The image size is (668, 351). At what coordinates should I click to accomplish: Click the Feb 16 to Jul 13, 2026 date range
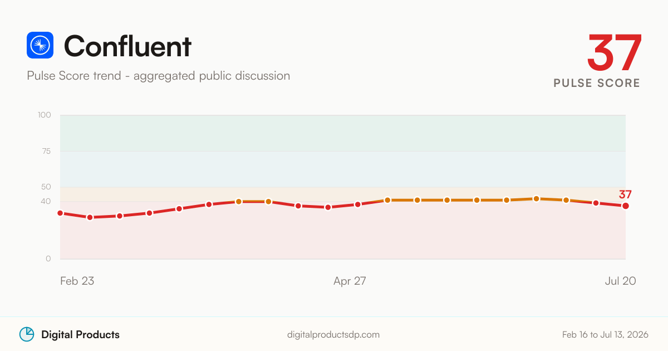[605, 335]
